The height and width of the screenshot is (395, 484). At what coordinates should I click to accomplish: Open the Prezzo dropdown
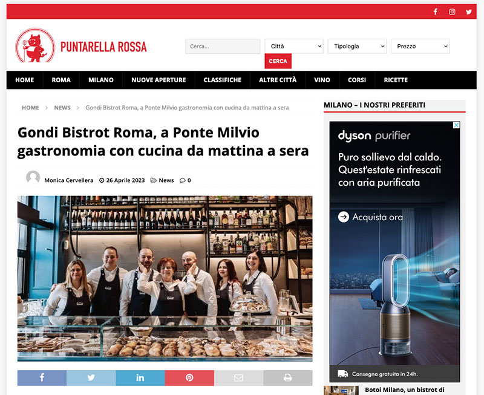pos(420,47)
